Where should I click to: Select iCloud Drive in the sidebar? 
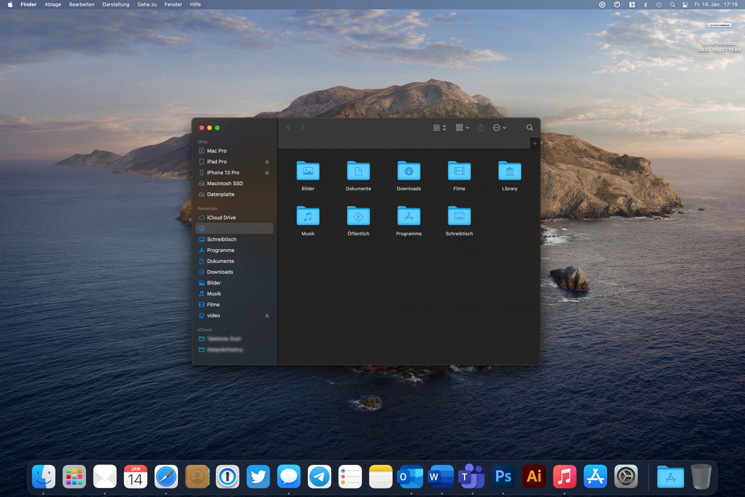pyautogui.click(x=221, y=218)
